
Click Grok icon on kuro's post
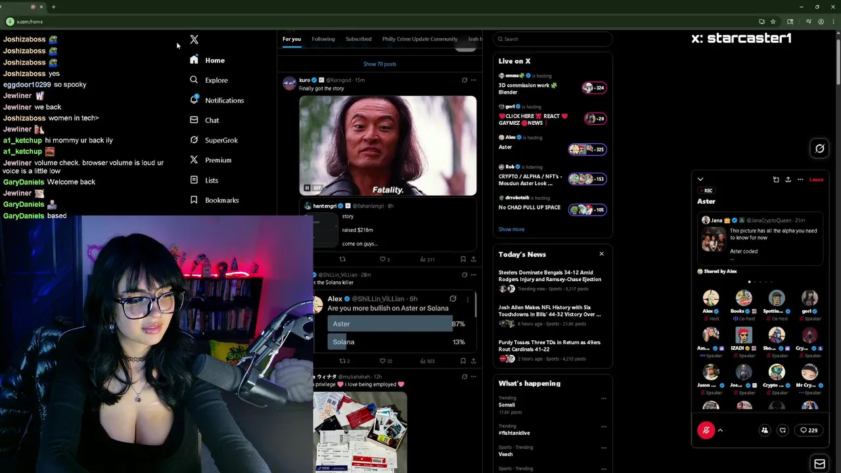[x=465, y=80]
